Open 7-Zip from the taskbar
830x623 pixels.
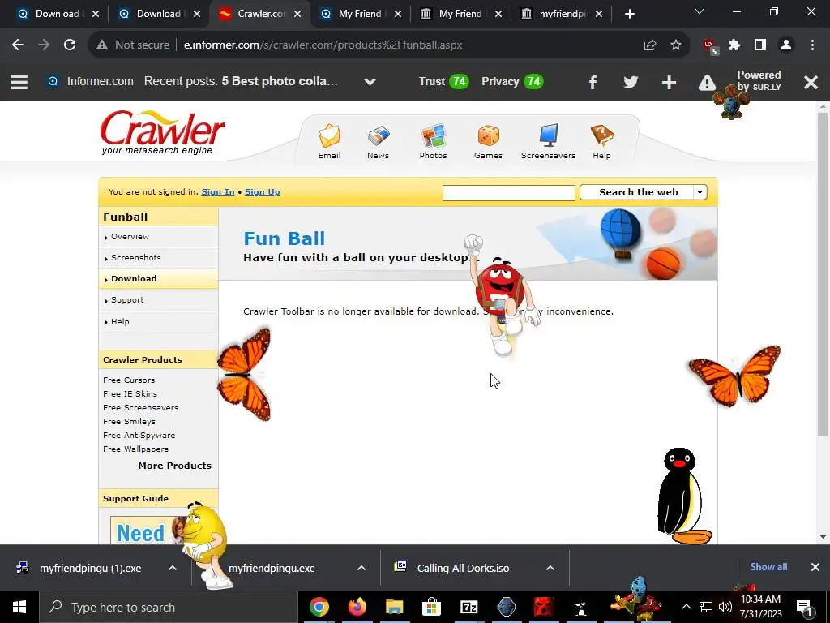(x=469, y=607)
